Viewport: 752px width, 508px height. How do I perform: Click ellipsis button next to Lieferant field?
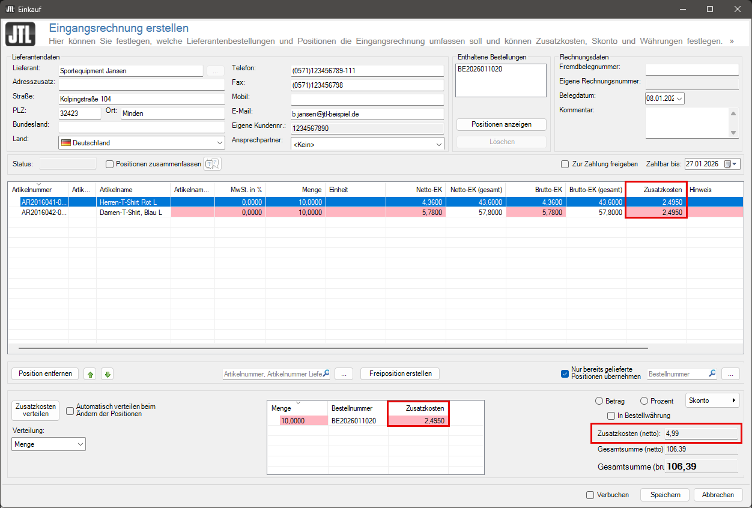coord(215,71)
